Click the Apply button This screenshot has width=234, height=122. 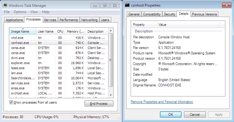pos(219,114)
